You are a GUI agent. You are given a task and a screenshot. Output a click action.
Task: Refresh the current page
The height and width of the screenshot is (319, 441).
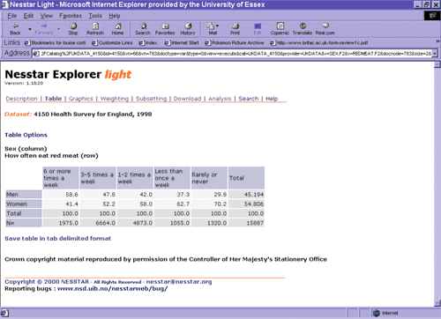pyautogui.click(x=95, y=29)
